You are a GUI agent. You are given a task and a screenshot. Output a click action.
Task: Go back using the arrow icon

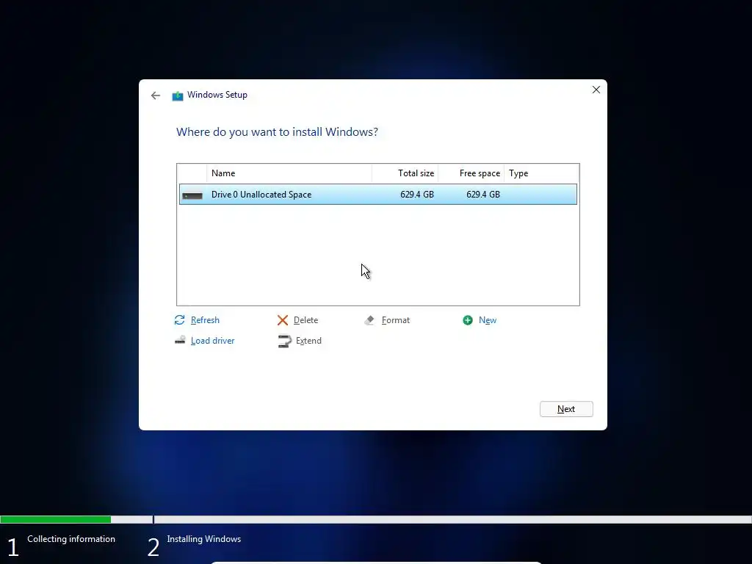[x=156, y=95]
